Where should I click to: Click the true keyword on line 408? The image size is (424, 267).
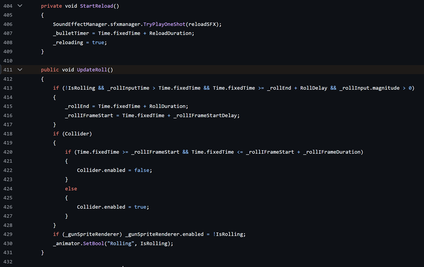pos(98,42)
